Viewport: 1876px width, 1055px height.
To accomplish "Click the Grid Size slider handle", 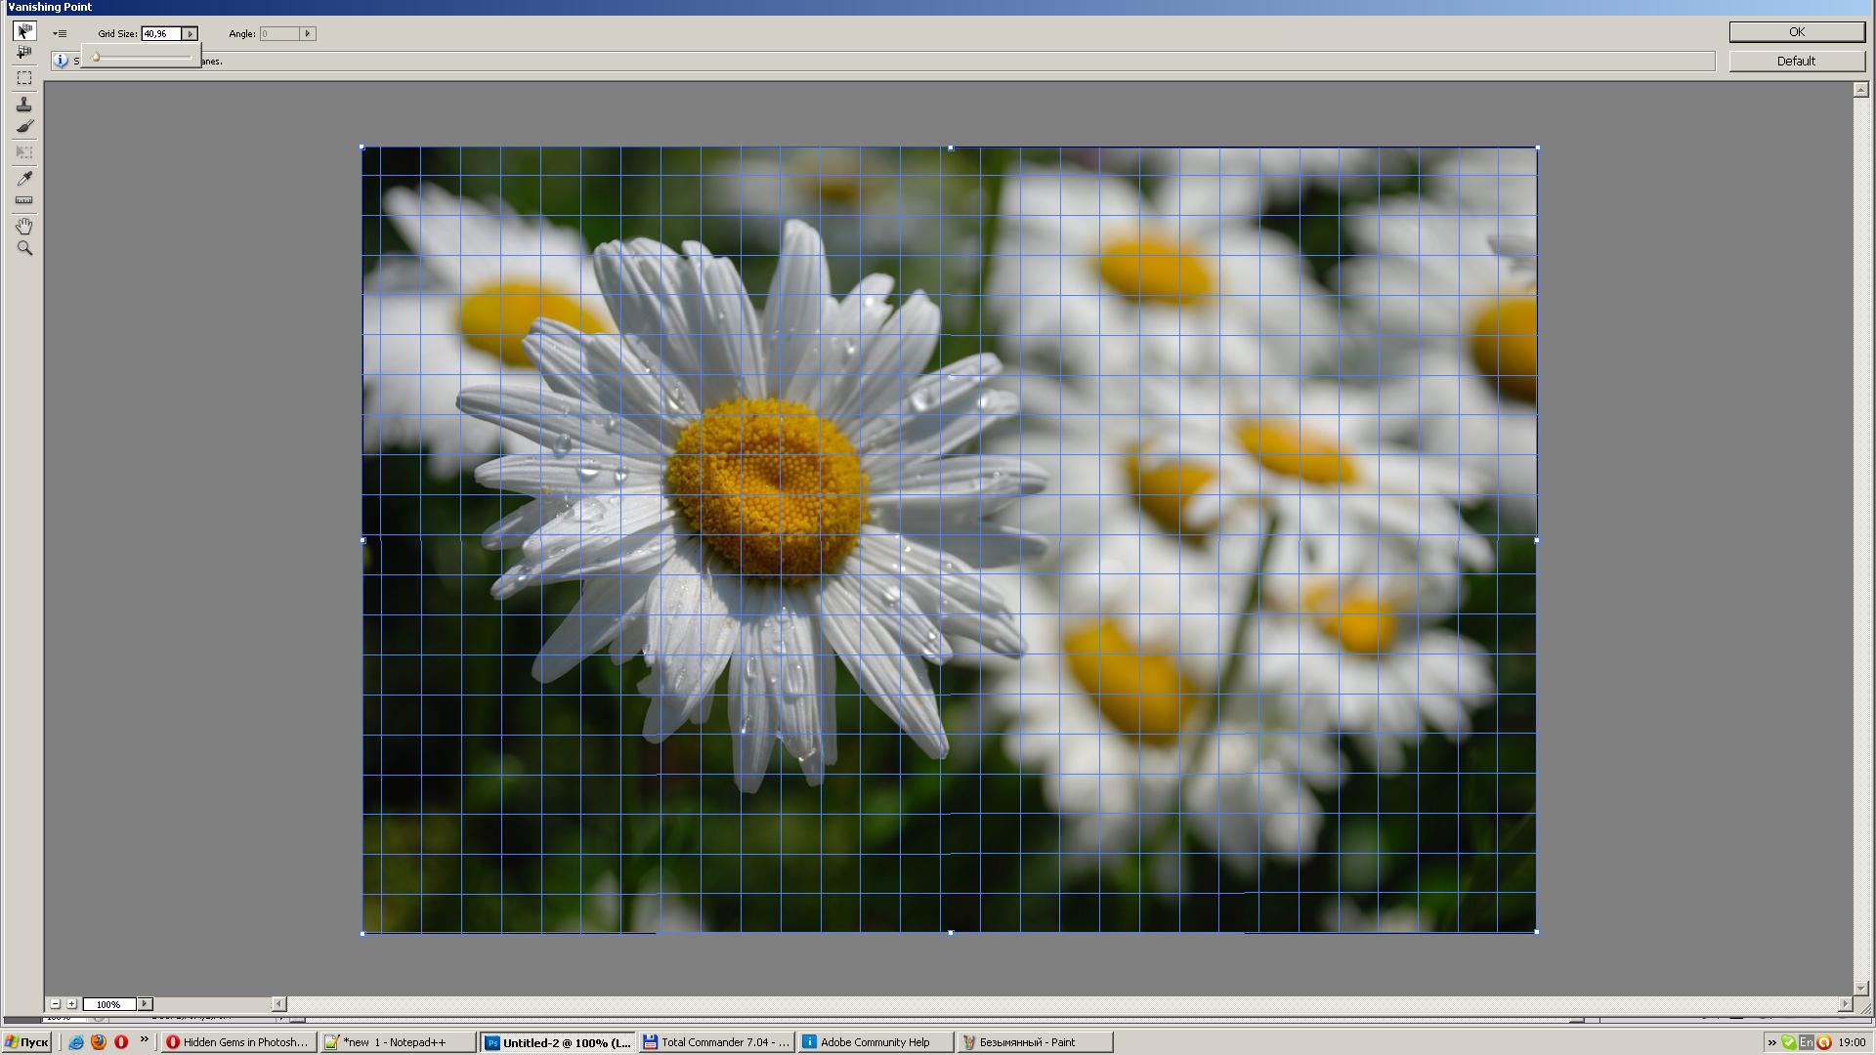I will [x=96, y=57].
